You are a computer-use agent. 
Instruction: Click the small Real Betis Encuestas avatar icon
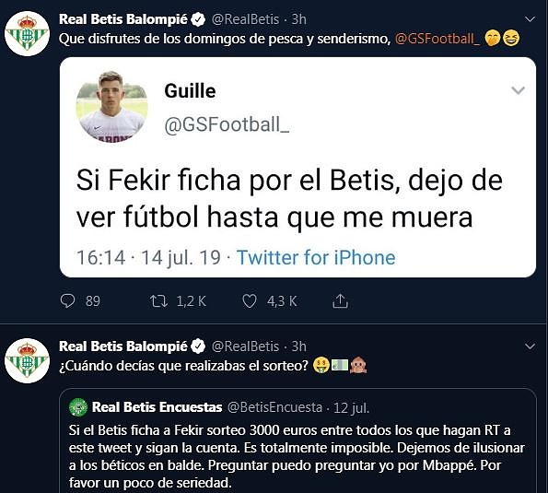(78, 407)
